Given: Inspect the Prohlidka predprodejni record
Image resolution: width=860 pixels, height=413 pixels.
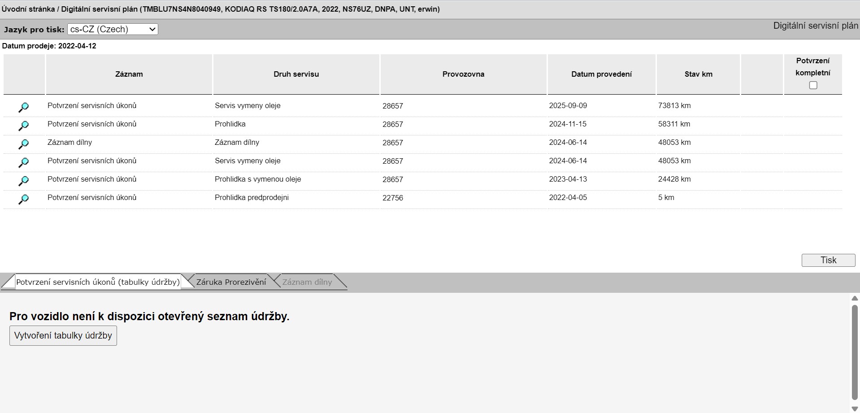Looking at the screenshot, I should pyautogui.click(x=23, y=199).
